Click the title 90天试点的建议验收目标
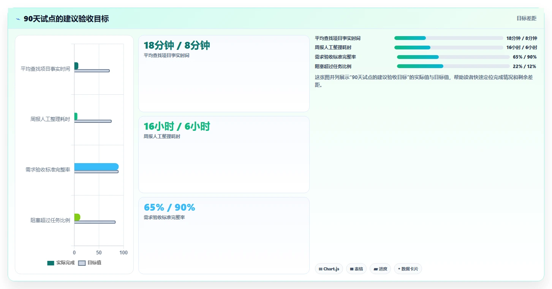The width and height of the screenshot is (552, 289). (66, 19)
